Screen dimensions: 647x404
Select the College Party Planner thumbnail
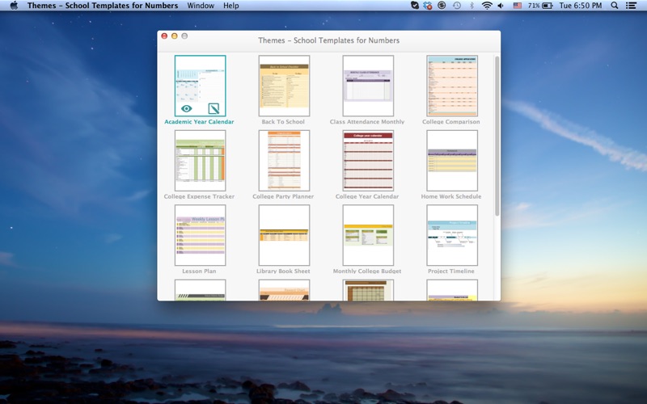click(x=284, y=160)
